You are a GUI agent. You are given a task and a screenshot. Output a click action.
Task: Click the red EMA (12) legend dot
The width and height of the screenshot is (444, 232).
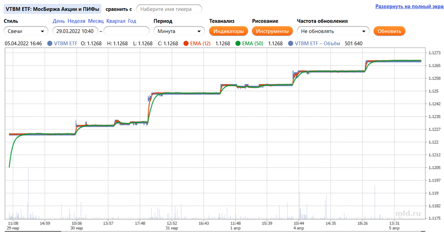[x=186, y=44]
